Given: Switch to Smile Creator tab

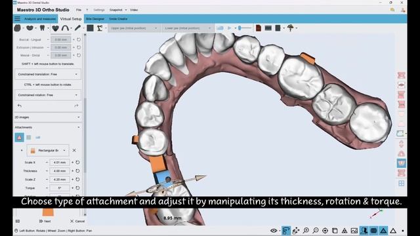Looking at the screenshot, I should [x=118, y=19].
